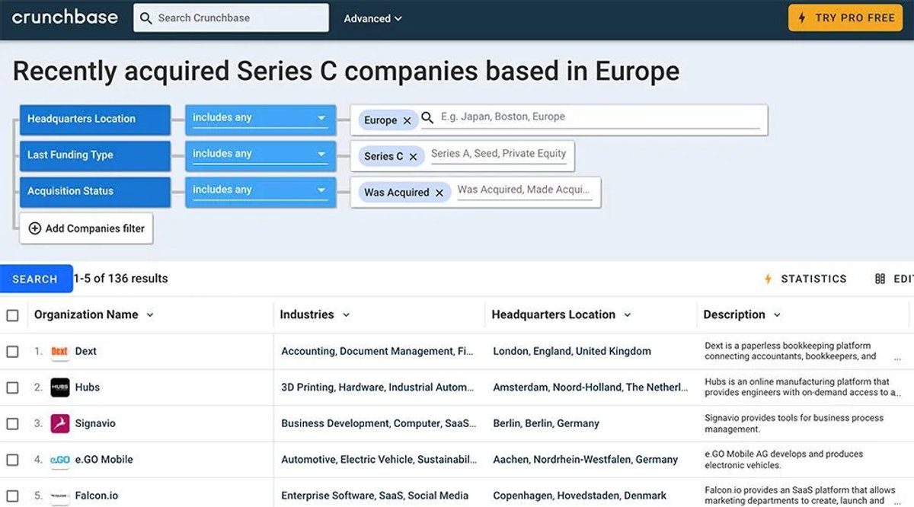Focus the Search Crunchbase input field
Image resolution: width=914 pixels, height=507 pixels.
click(232, 18)
